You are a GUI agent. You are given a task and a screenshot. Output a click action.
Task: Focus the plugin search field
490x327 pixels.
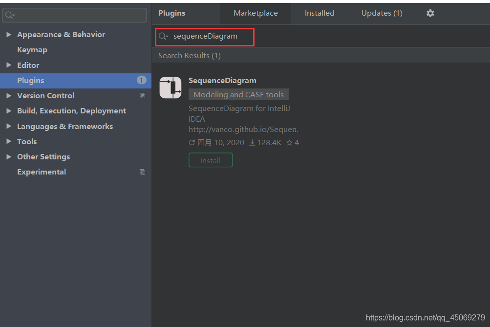pyautogui.click(x=205, y=37)
